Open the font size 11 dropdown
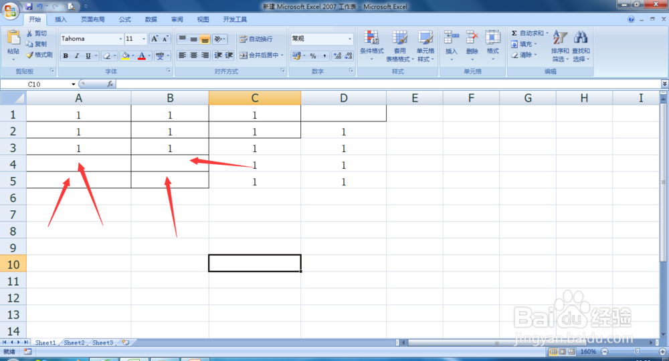The height and width of the screenshot is (361, 669). pyautogui.click(x=144, y=39)
